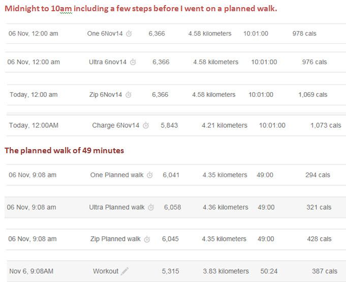Image resolution: width=346 pixels, height=282 pixels.
Task: Select the Zip 6Nov14 activity name
Action: [106, 95]
